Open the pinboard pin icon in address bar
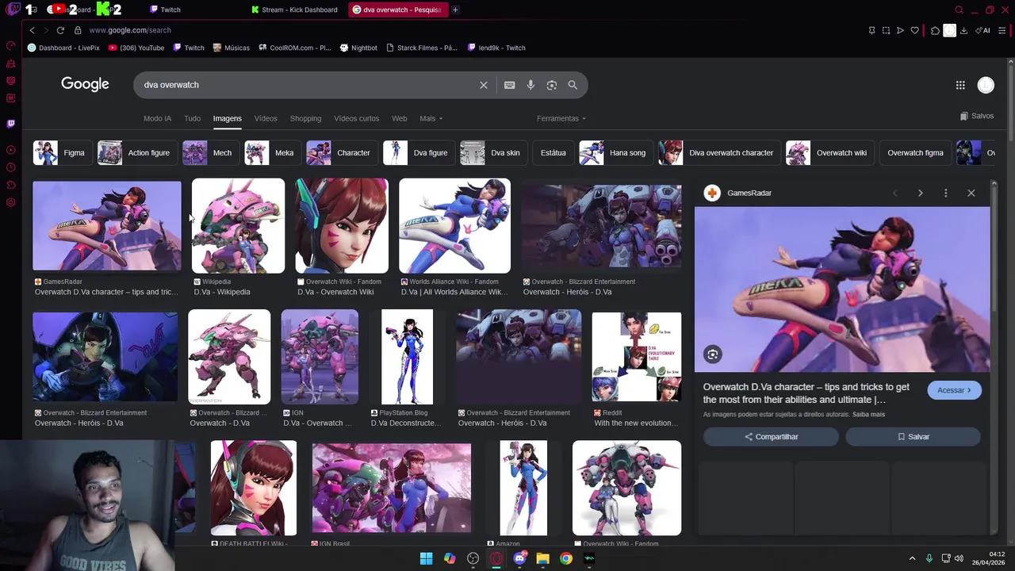1015x571 pixels. point(871,30)
